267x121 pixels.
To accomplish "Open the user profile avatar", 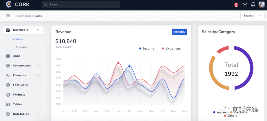I will click(x=261, y=4).
